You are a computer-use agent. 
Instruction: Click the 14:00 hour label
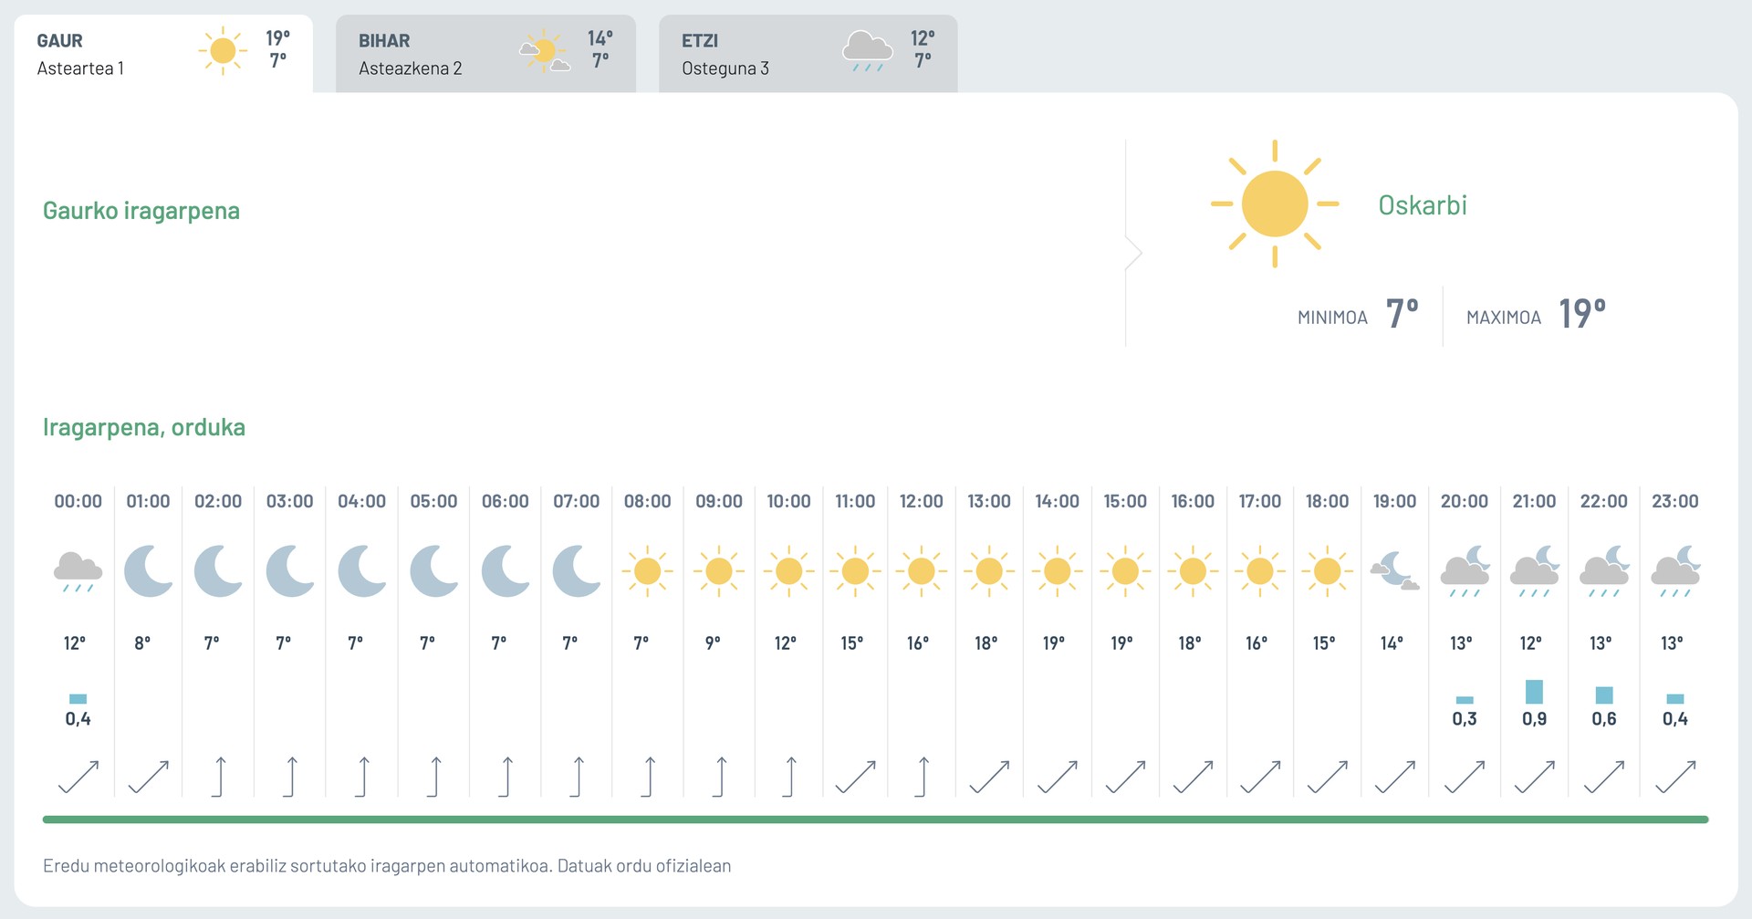(1057, 501)
